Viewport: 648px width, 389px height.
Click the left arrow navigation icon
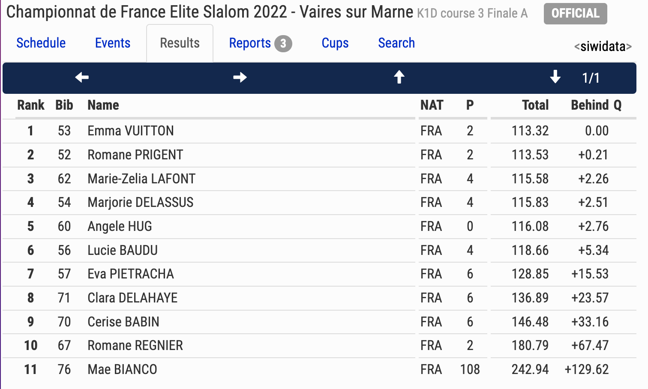tap(82, 78)
